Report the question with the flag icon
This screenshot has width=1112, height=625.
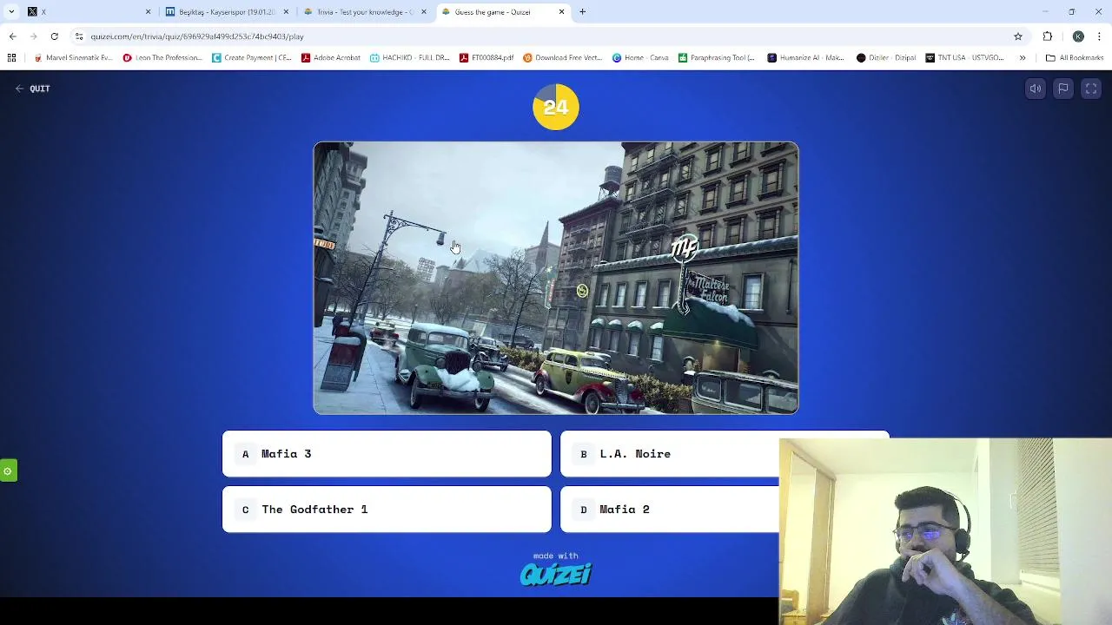1063,89
